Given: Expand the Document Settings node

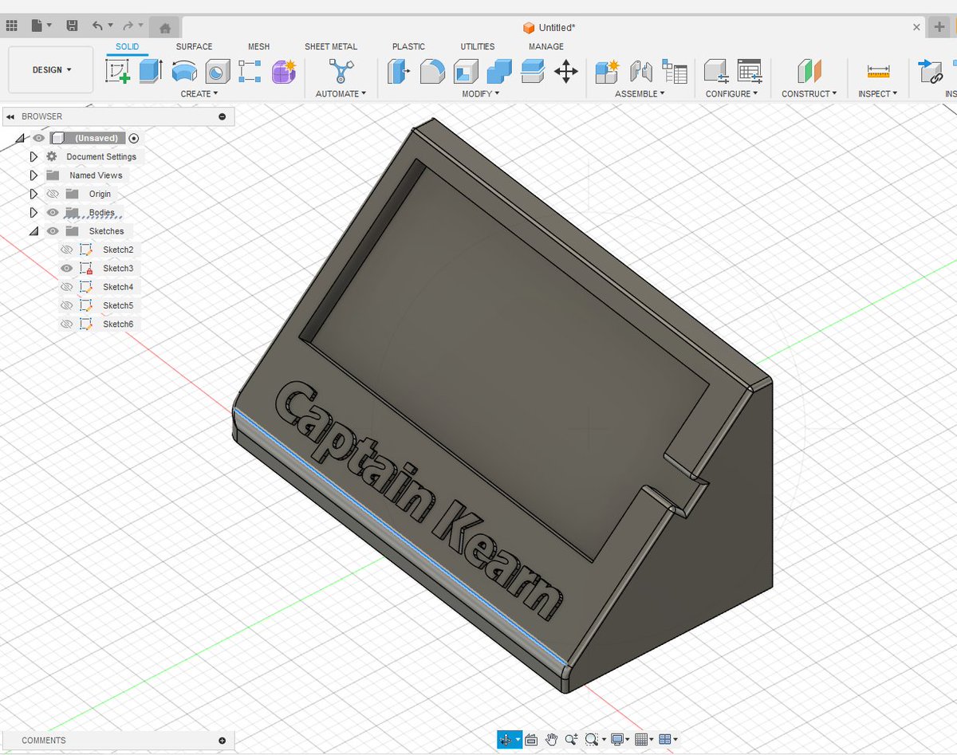Looking at the screenshot, I should click(x=33, y=156).
